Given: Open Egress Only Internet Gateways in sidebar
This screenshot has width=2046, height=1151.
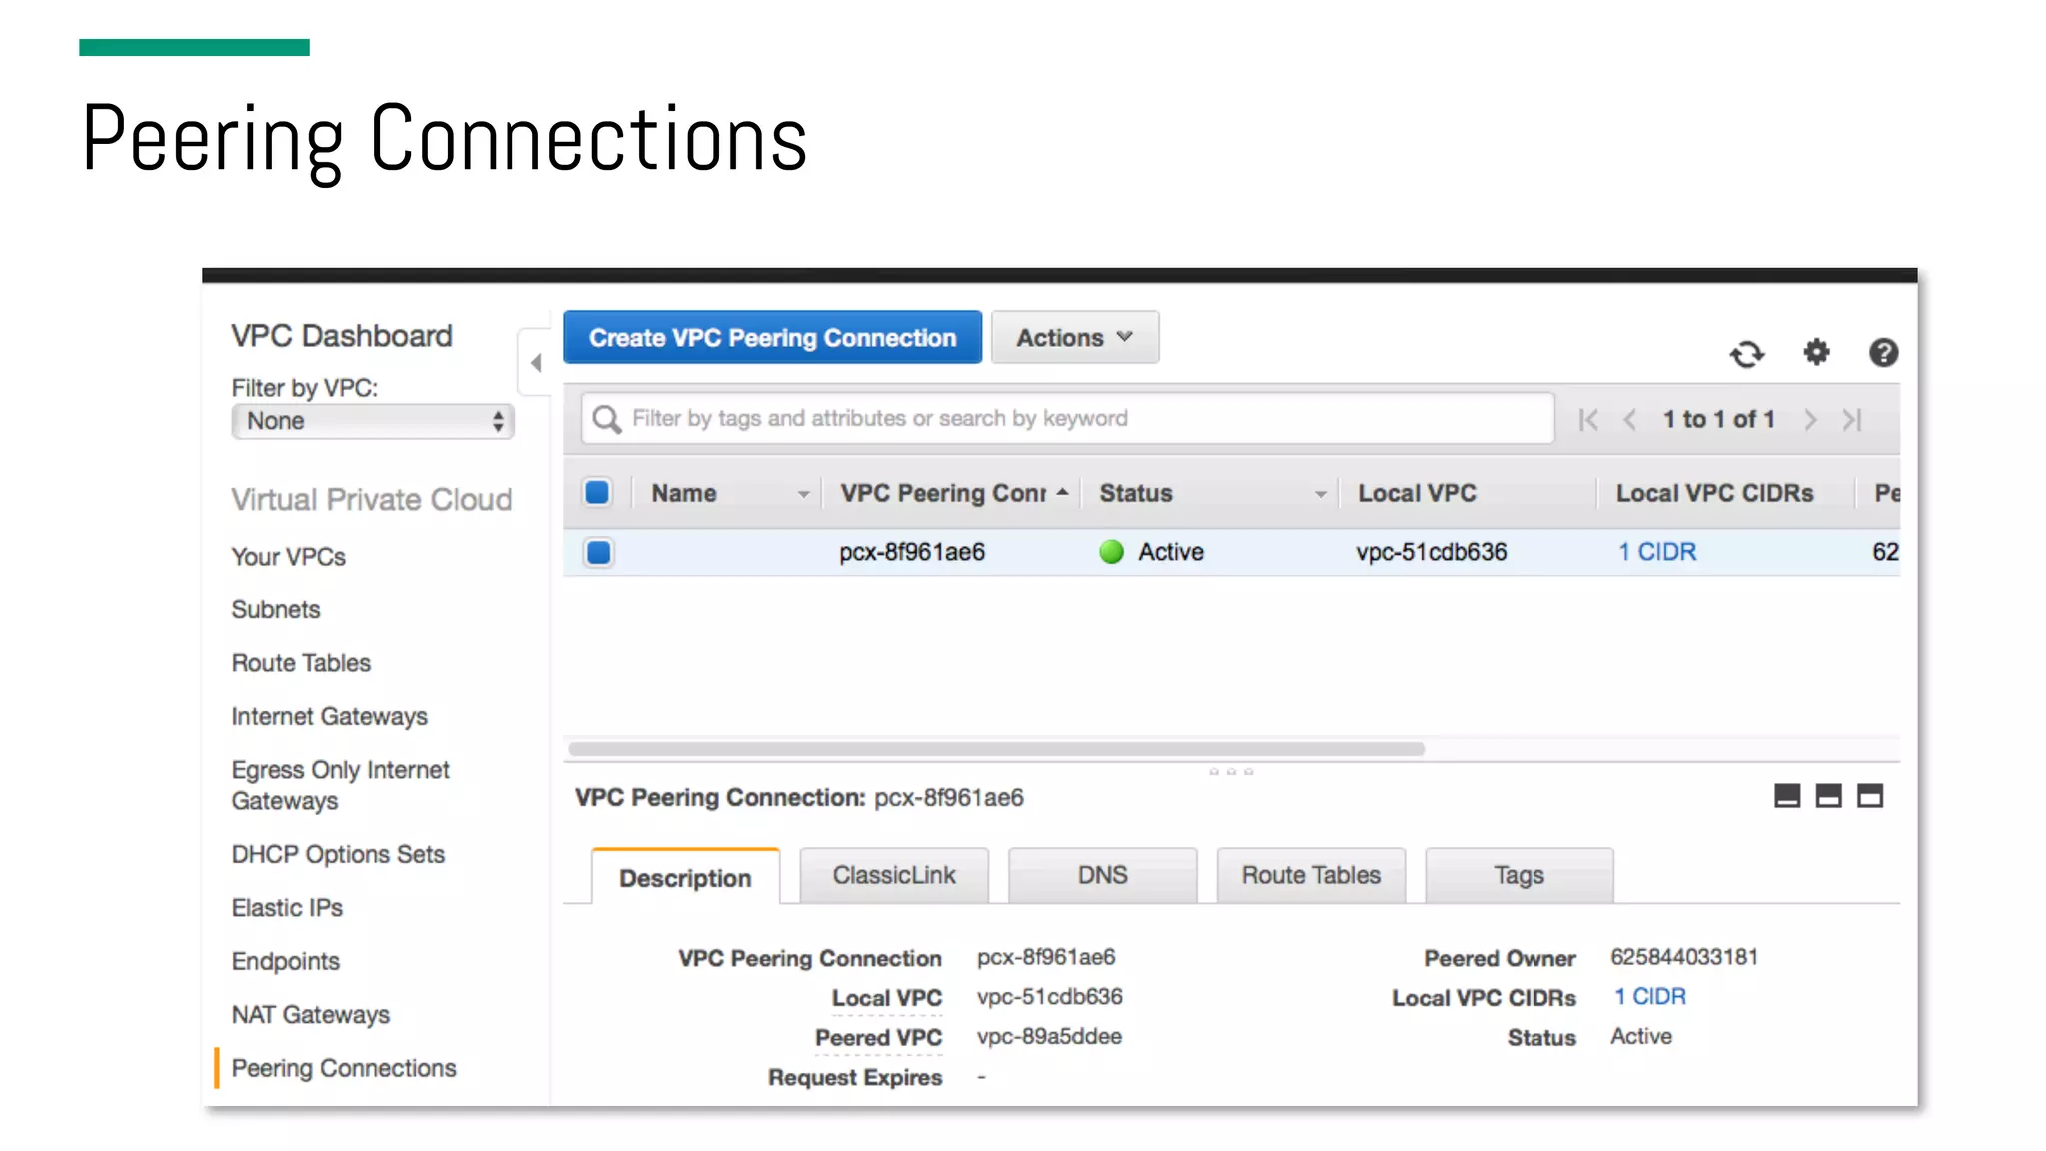Looking at the screenshot, I should 341,785.
